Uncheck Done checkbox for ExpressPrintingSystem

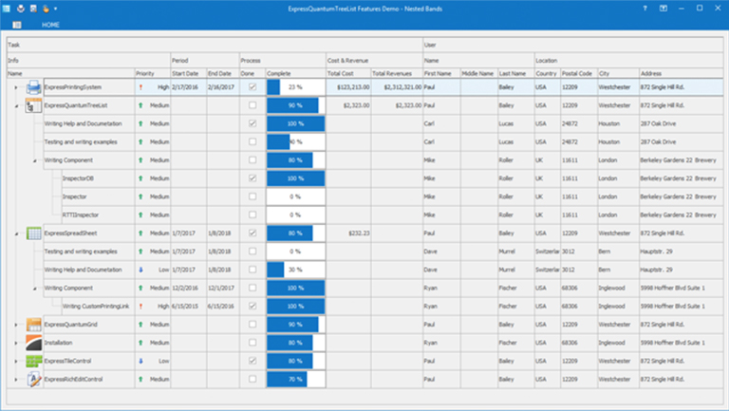pos(252,86)
